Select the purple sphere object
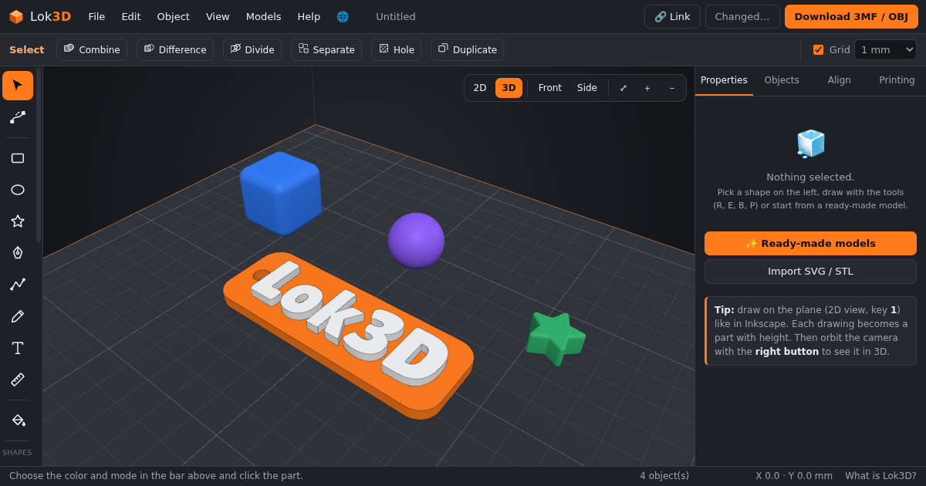The image size is (926, 486). (x=416, y=240)
